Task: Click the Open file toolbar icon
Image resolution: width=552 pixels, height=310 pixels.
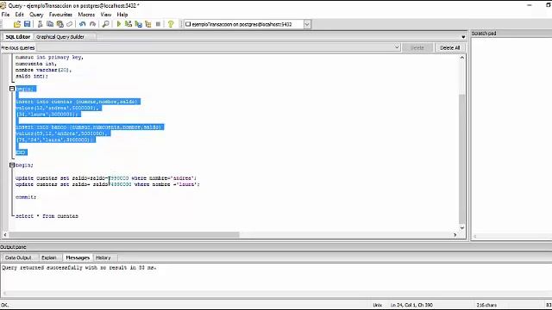Action: 17,24
